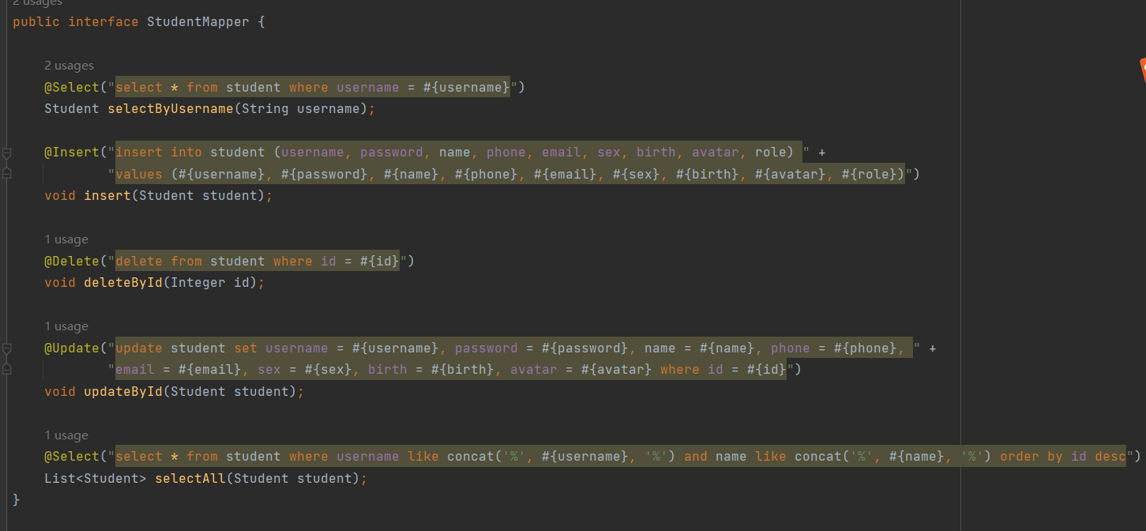Click the selectAll method name
This screenshot has height=531, width=1146.
pos(190,479)
